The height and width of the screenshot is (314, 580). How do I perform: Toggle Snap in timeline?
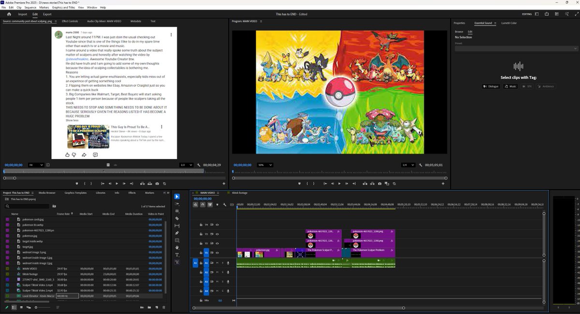[x=203, y=205]
